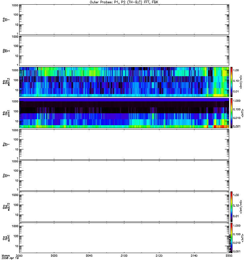Viewport: 248px width, 265px height.
Task: Click the '1.000' tick of thb scm1 colorbar
Action: (x=237, y=101)
